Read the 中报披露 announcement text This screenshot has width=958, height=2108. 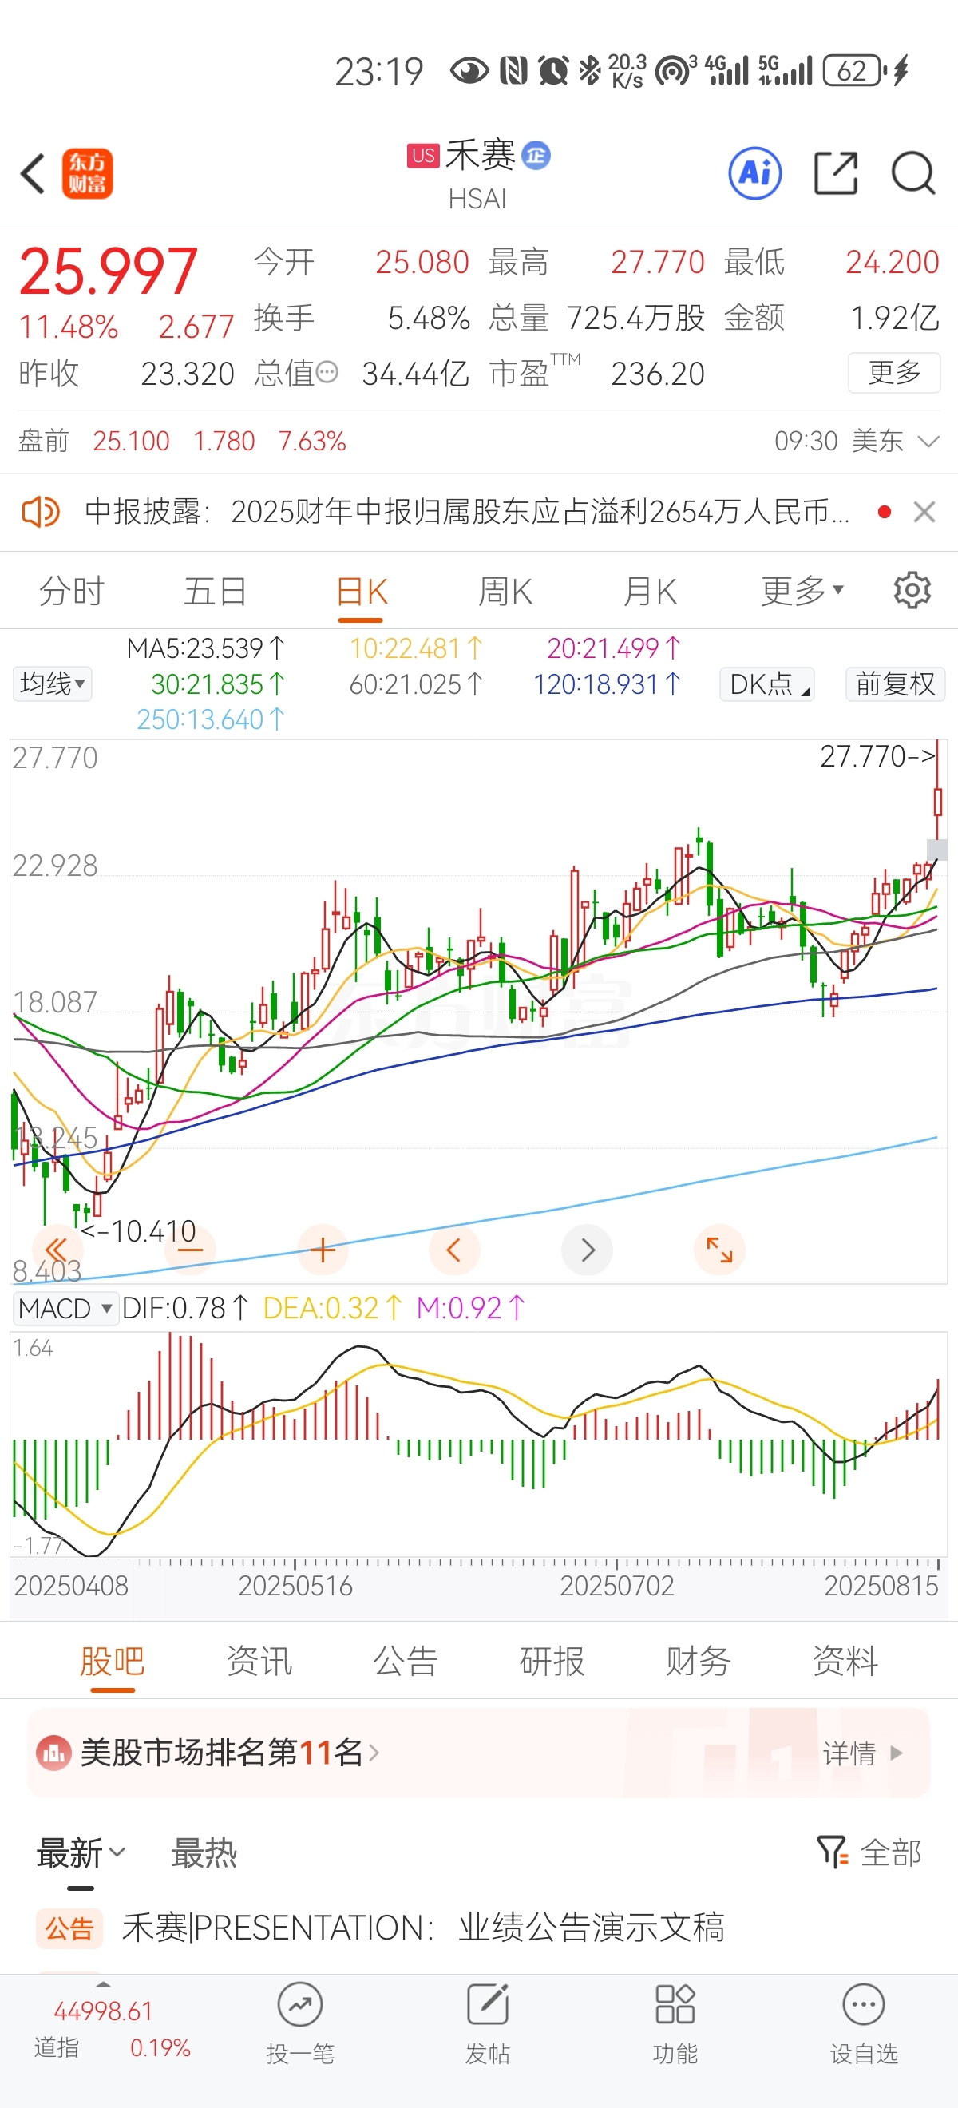coord(467,513)
